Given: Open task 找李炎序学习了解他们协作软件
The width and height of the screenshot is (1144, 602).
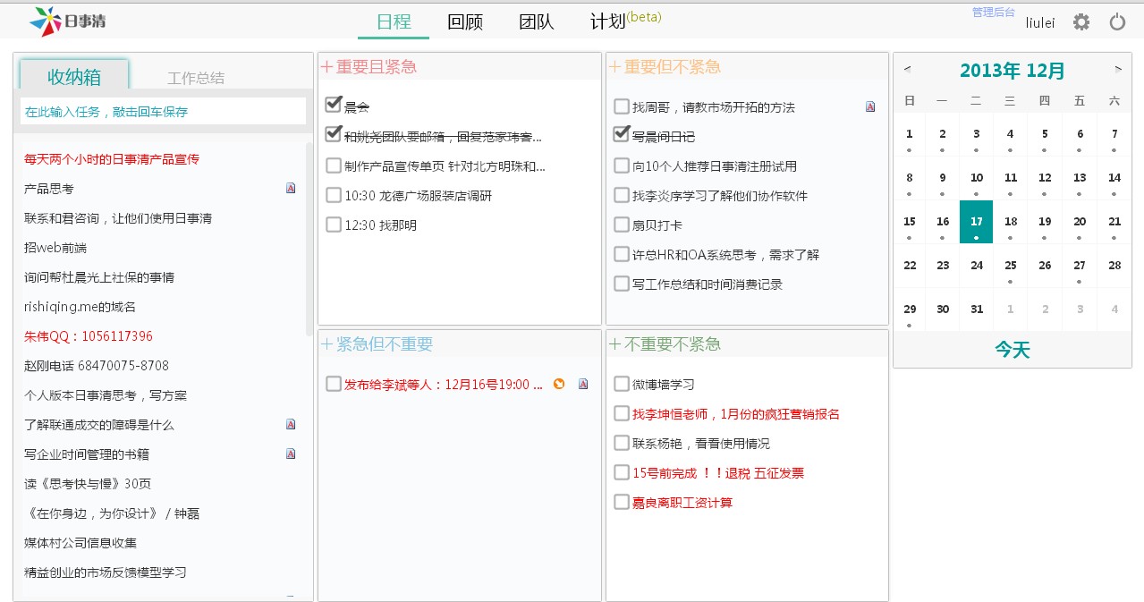Looking at the screenshot, I should click(720, 195).
